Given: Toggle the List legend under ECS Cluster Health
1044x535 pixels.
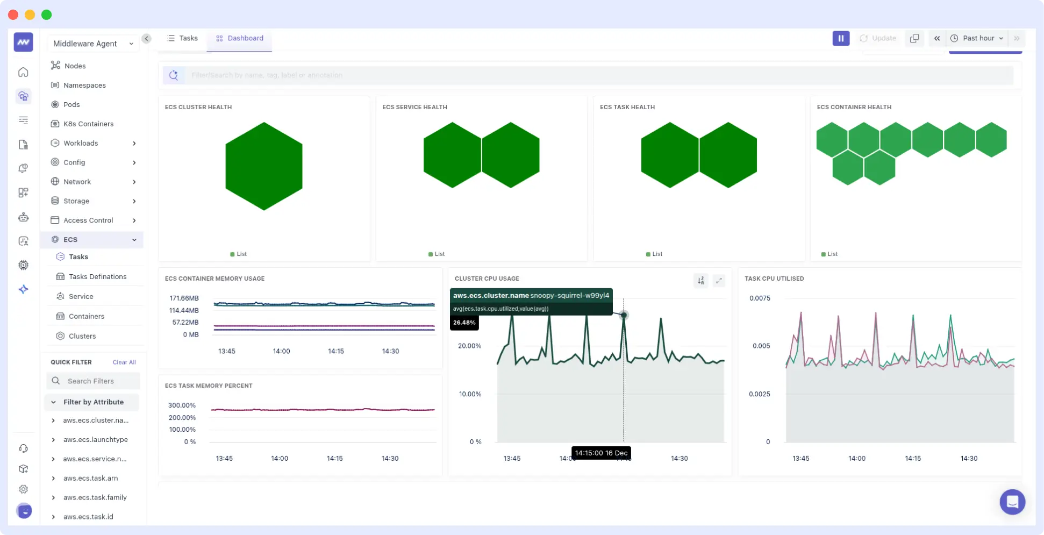Looking at the screenshot, I should point(238,254).
